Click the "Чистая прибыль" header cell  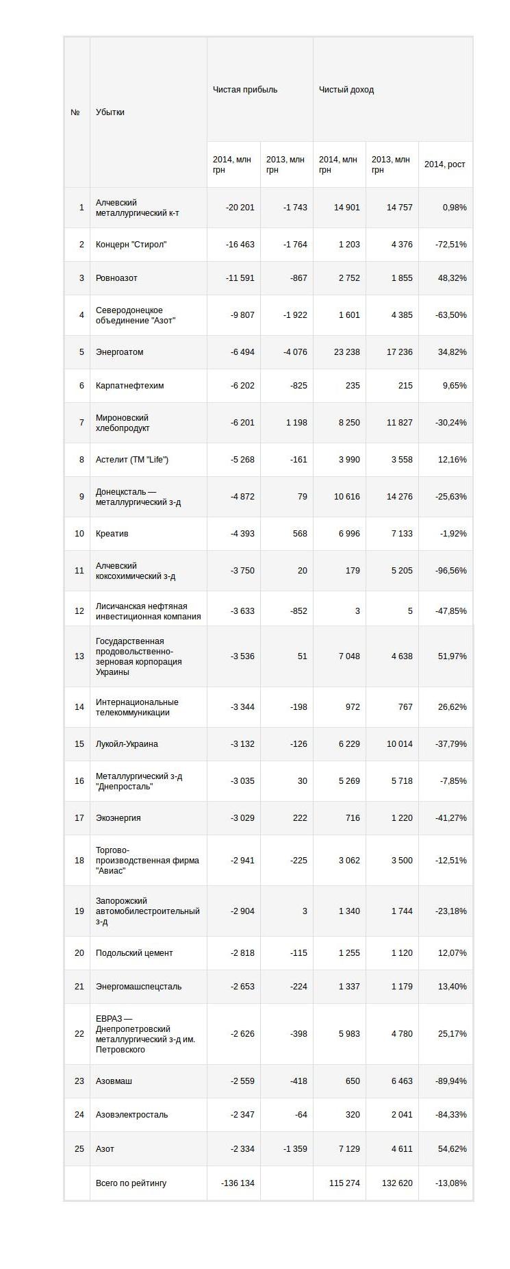(x=245, y=90)
